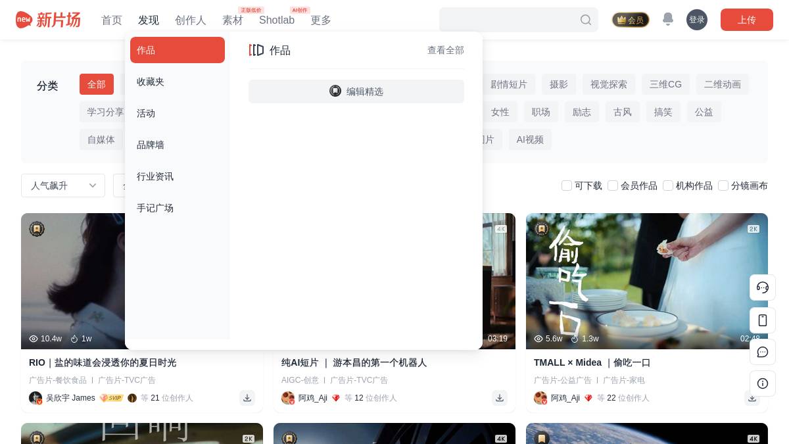
Task: Toggle the 机构作品 checkbox
Action: coord(668,185)
